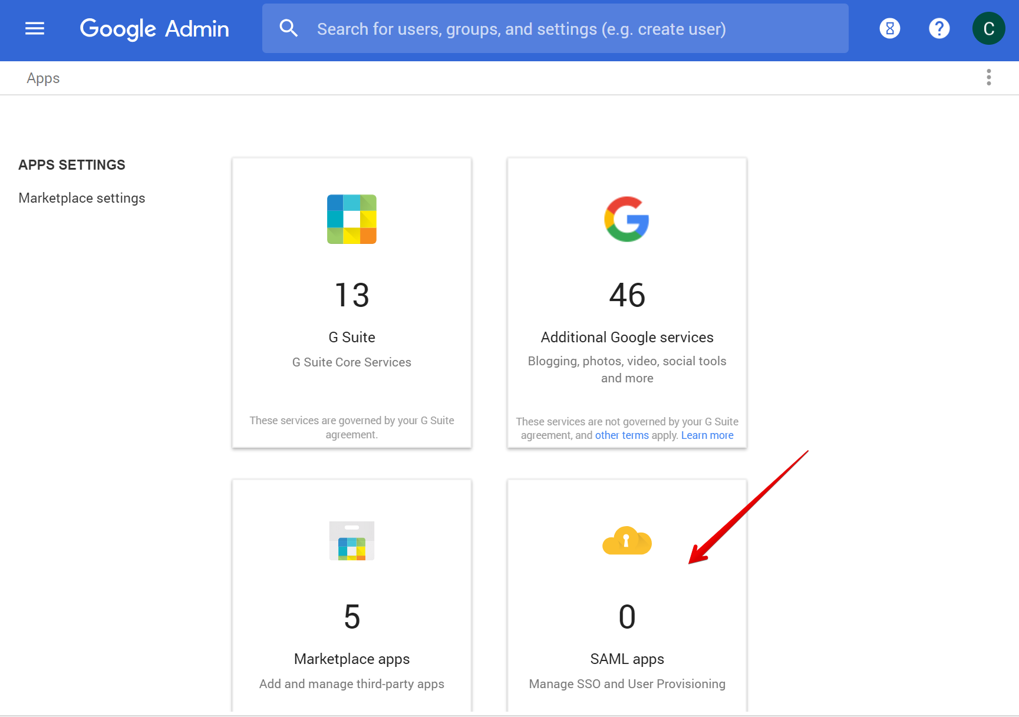Open the Marketplace apps card
1019x717 pixels.
coord(351,617)
